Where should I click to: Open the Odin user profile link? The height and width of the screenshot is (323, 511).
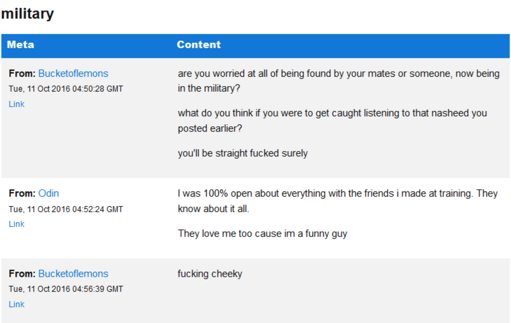tap(49, 193)
